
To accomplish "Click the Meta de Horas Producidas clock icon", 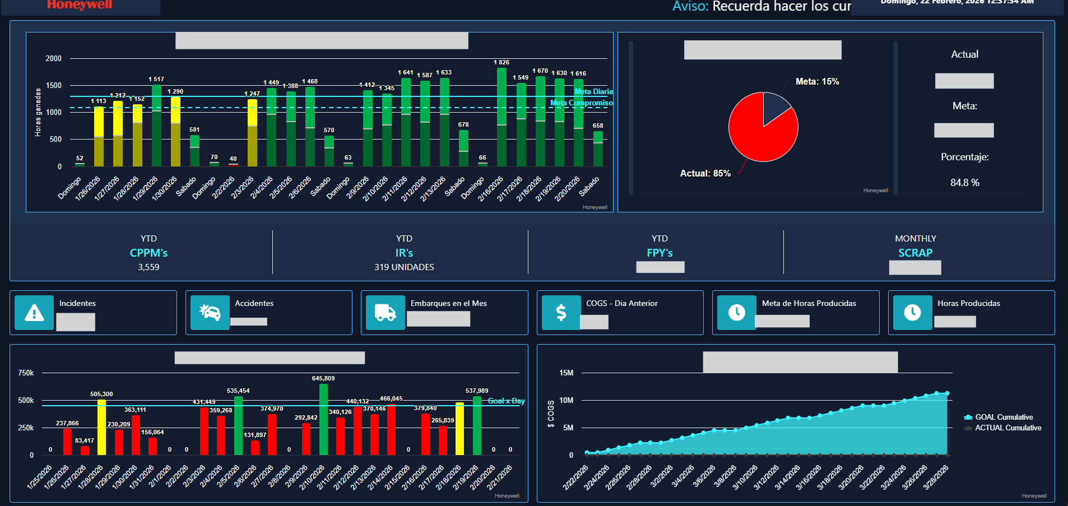I will pos(737,313).
